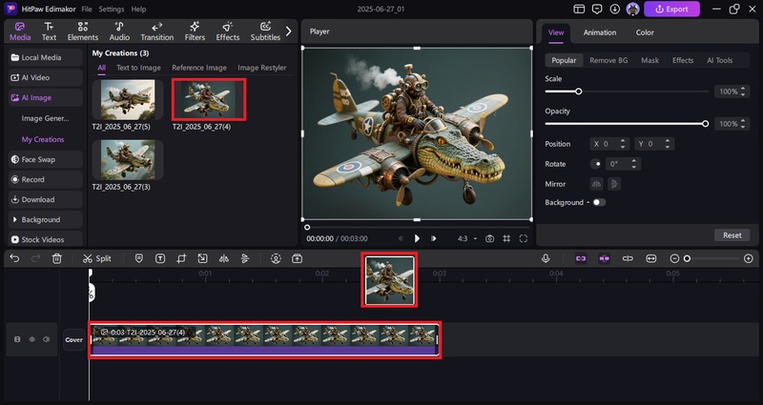The width and height of the screenshot is (763, 405).
Task: Open the Effects tab in the top toolbar
Action: pyautogui.click(x=227, y=30)
